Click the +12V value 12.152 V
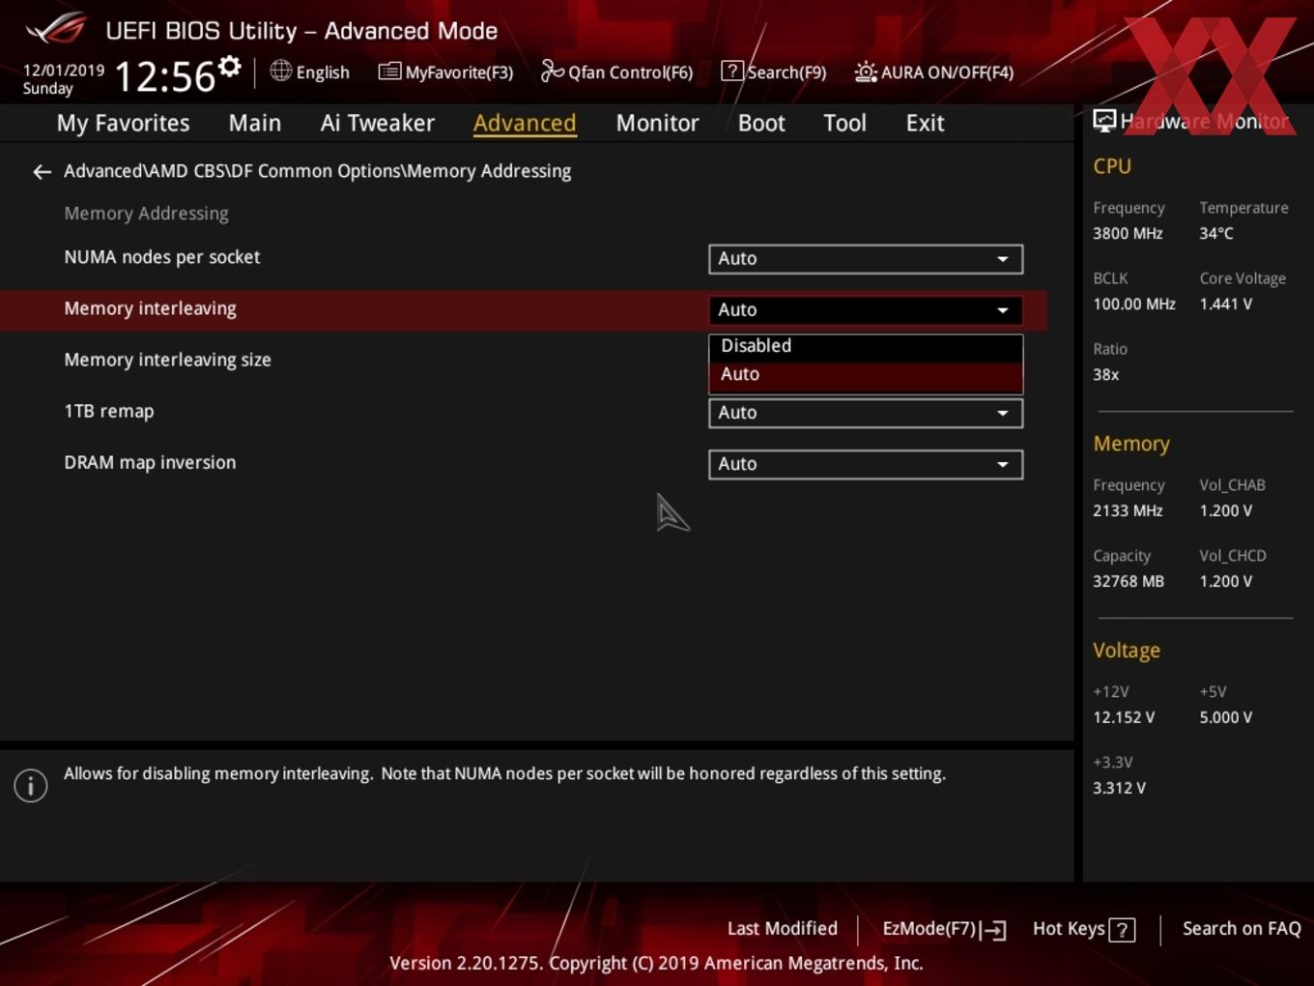Screen dimensions: 1314x986 coord(1124,717)
